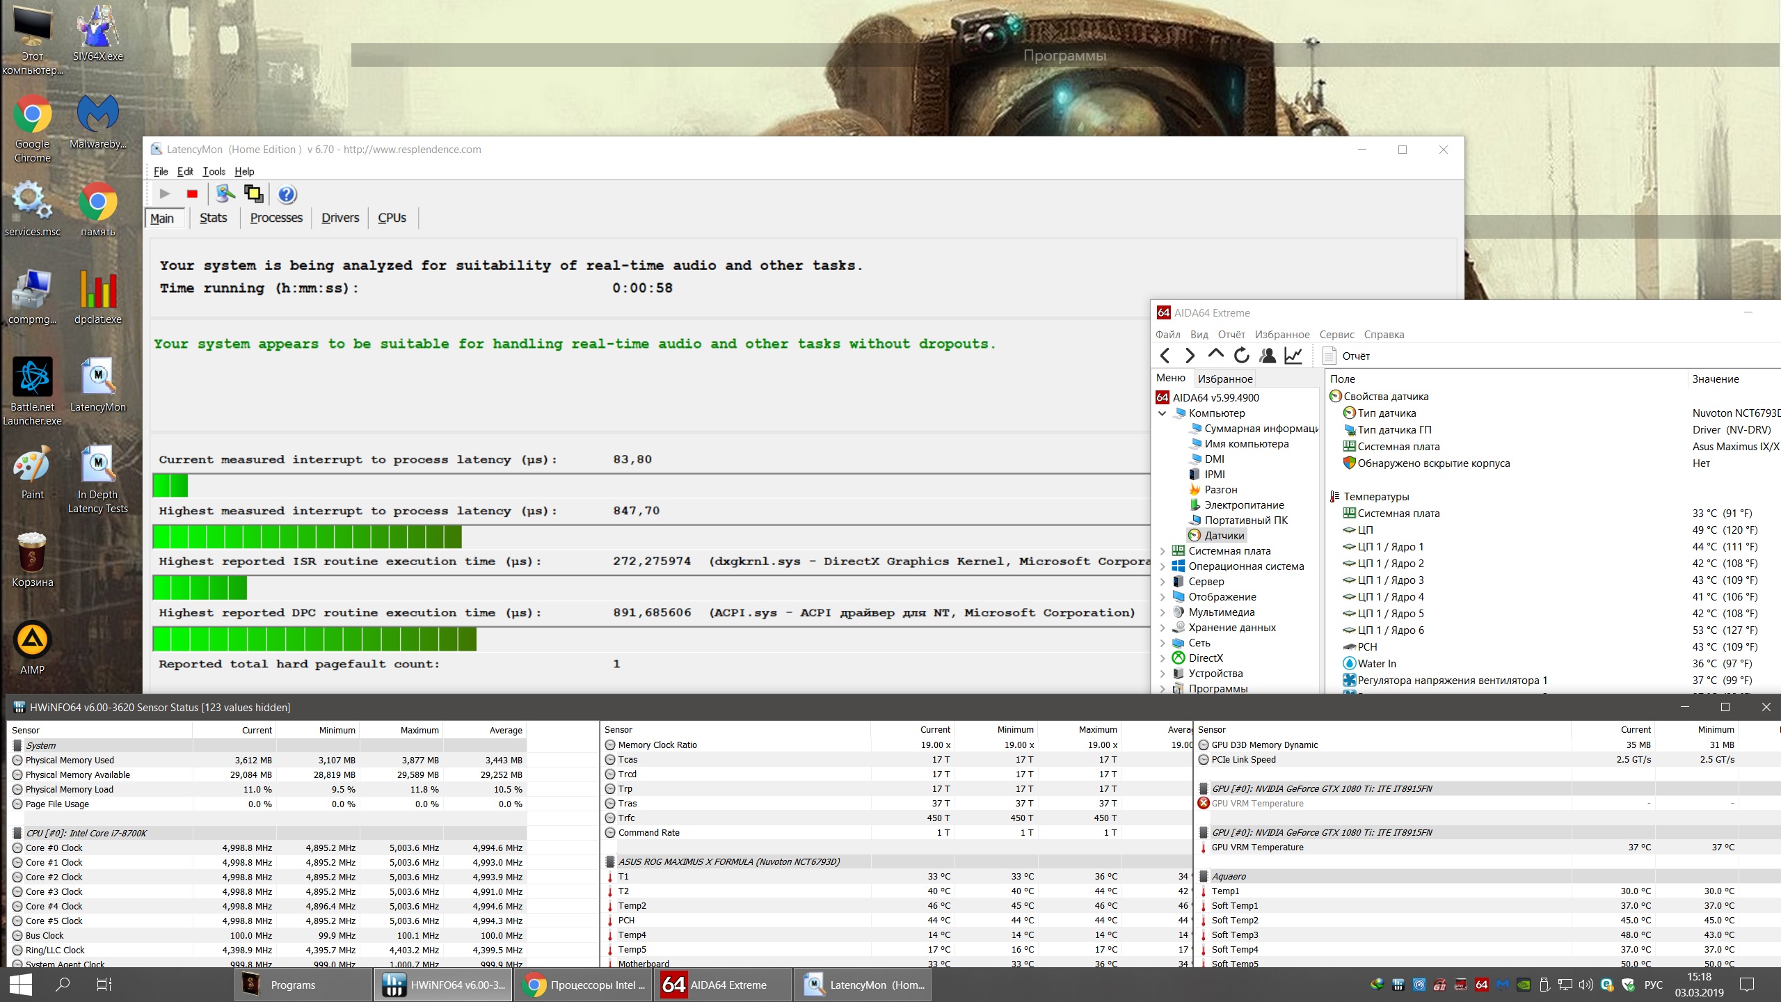The height and width of the screenshot is (1002, 1781).
Task: Select Разгон item in AIDA64 tree
Action: 1220,490
